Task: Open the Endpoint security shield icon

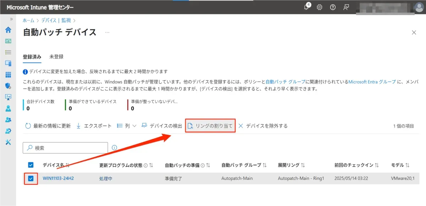Action: [8, 86]
